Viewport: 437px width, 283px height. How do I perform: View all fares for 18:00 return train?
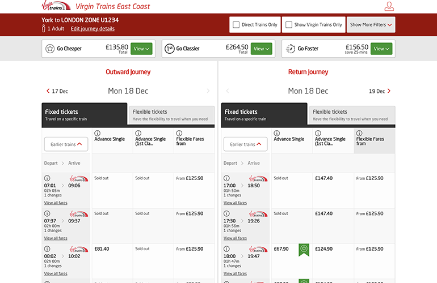pyautogui.click(x=235, y=273)
